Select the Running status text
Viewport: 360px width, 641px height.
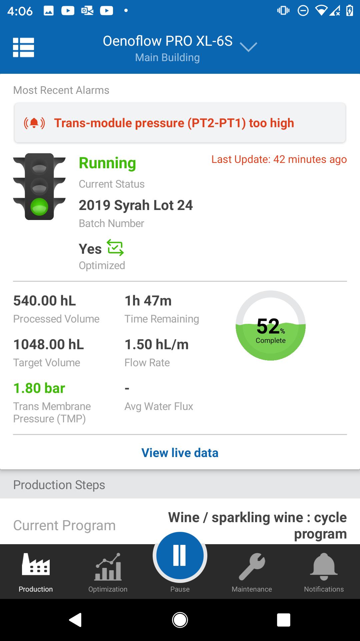point(107,163)
